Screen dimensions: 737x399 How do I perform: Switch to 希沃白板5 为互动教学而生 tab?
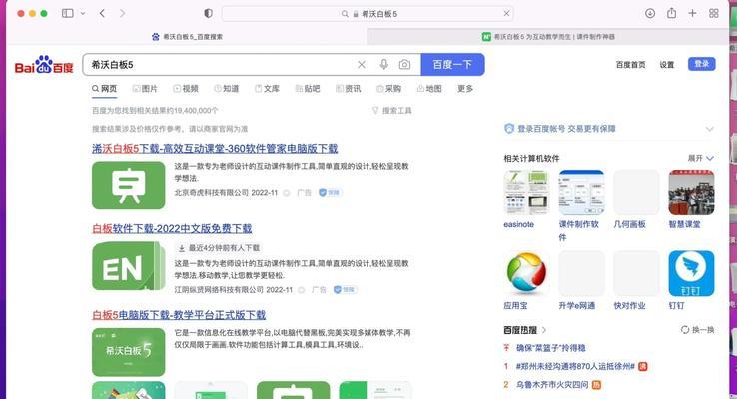(x=548, y=37)
